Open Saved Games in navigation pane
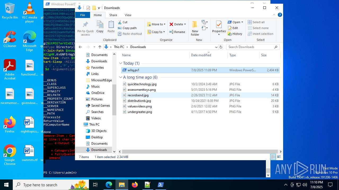This screenshot has height=190, width=339. pos(98,106)
